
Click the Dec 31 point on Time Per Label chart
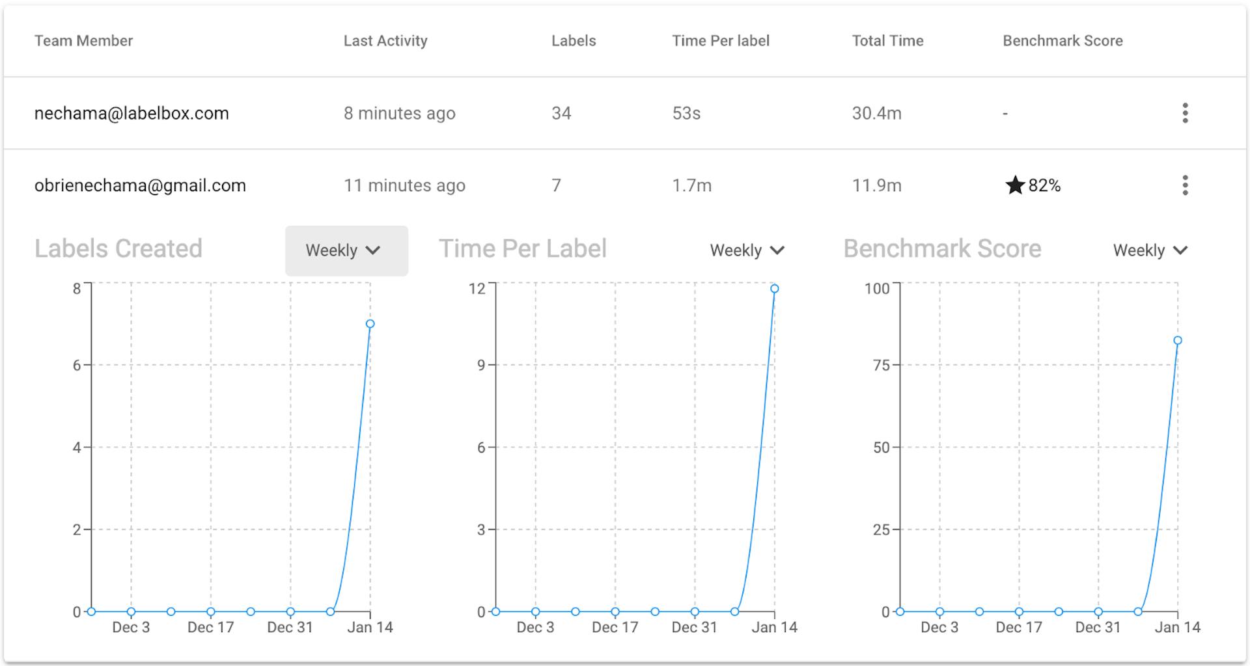coord(694,611)
